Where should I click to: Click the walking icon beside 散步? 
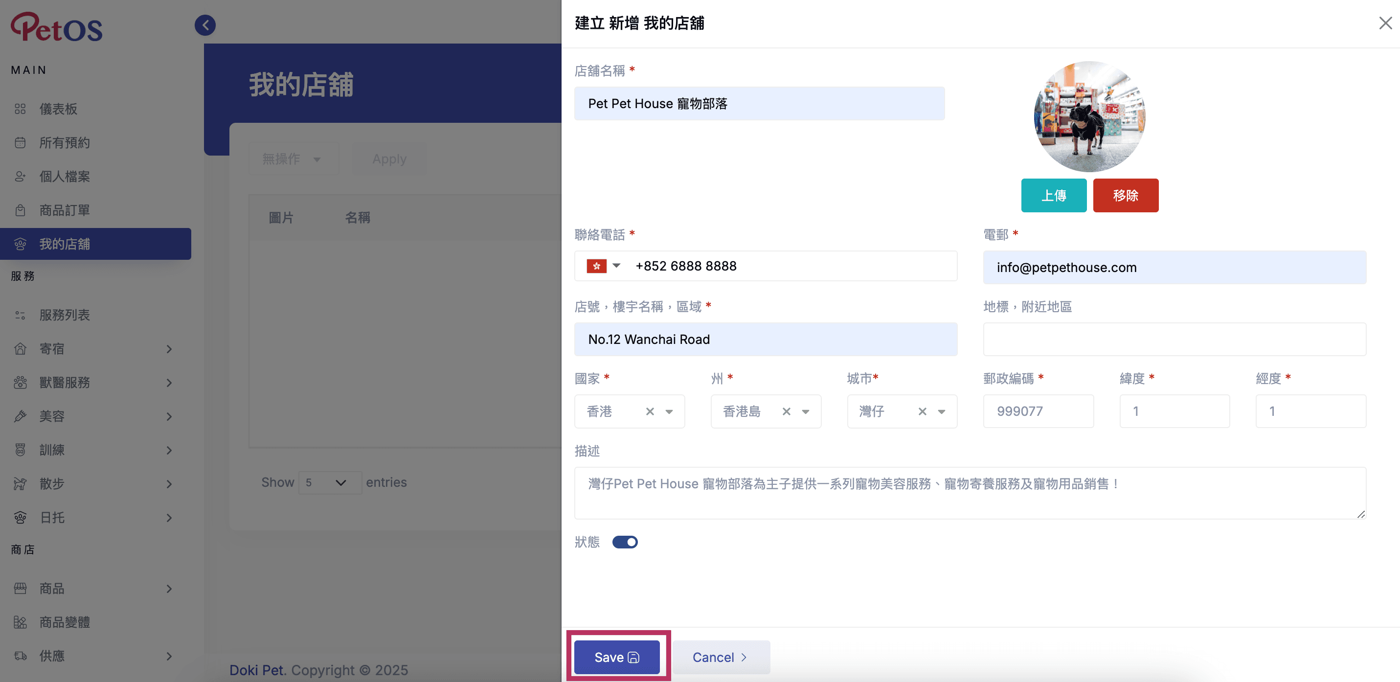20,484
